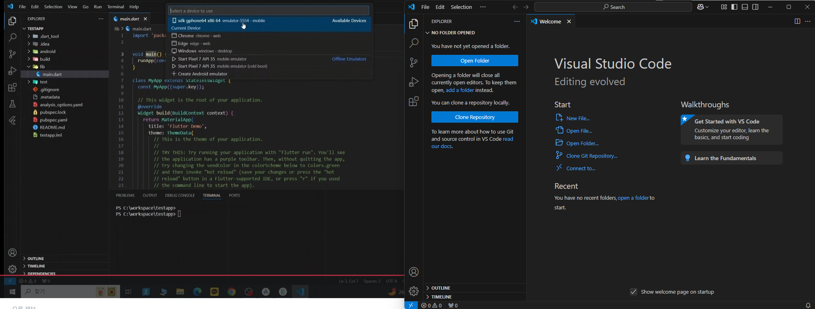Click Accounts icon in the testapp window
This screenshot has height=309, width=815.
[13, 253]
